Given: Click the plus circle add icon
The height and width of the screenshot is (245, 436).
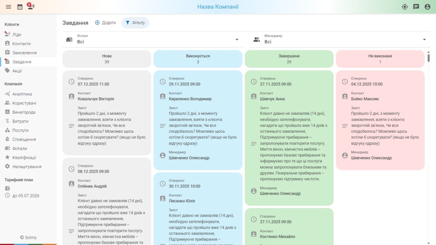Looking at the screenshot, I should click(97, 23).
